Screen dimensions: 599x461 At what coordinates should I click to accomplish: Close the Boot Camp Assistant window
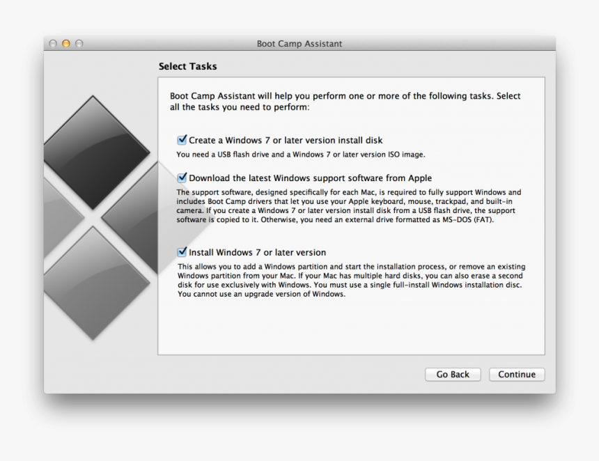pos(53,44)
